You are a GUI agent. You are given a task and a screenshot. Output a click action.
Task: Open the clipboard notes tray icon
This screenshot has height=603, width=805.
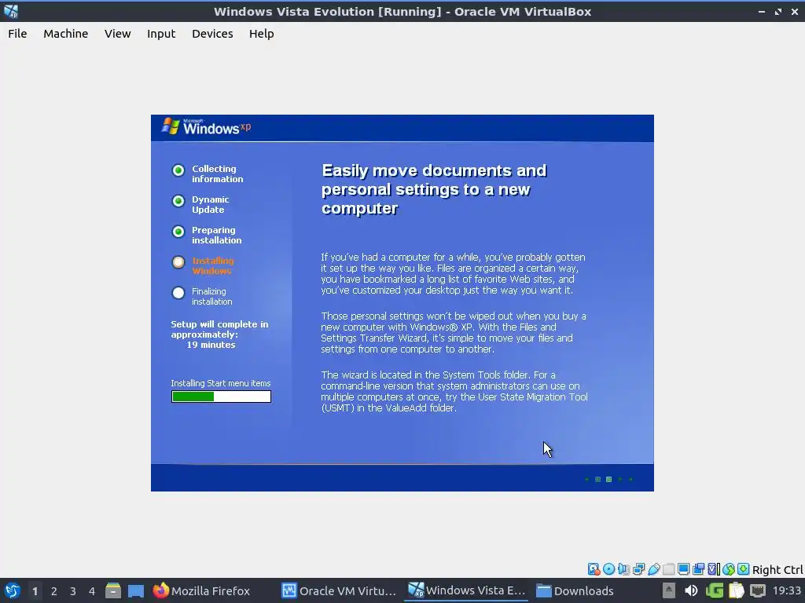(736, 590)
